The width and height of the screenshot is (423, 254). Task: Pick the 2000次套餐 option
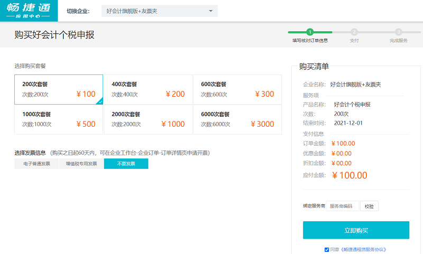coord(148,120)
